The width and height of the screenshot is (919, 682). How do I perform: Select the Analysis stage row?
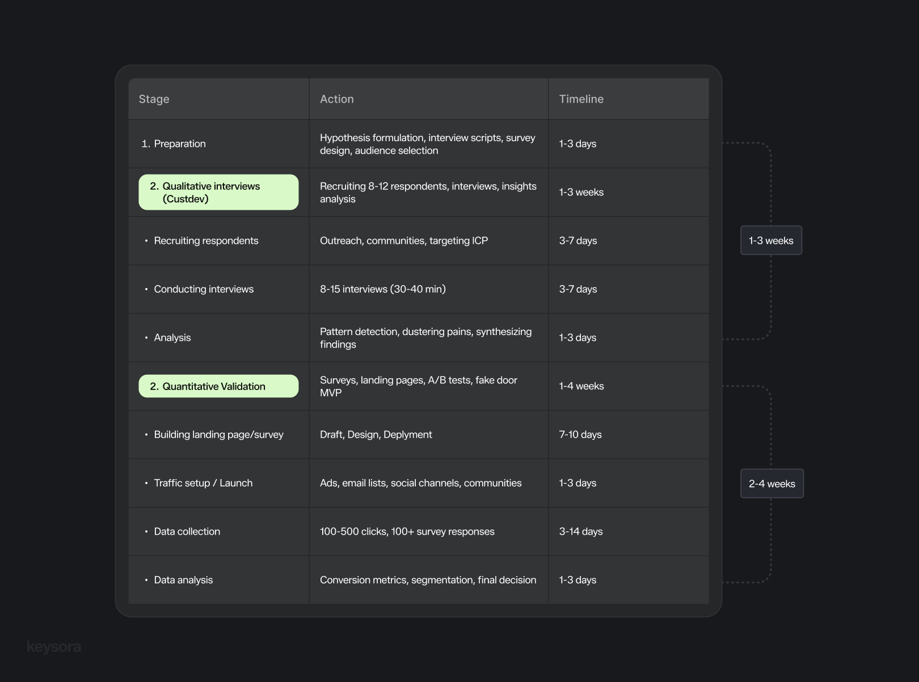point(172,337)
